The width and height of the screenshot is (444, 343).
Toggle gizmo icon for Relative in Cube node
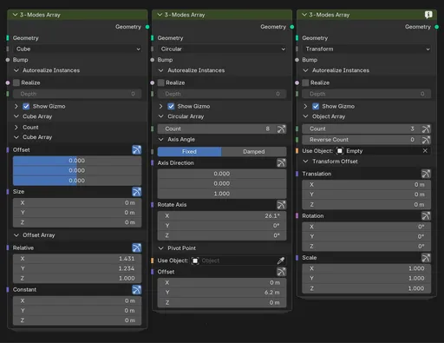[136, 247]
